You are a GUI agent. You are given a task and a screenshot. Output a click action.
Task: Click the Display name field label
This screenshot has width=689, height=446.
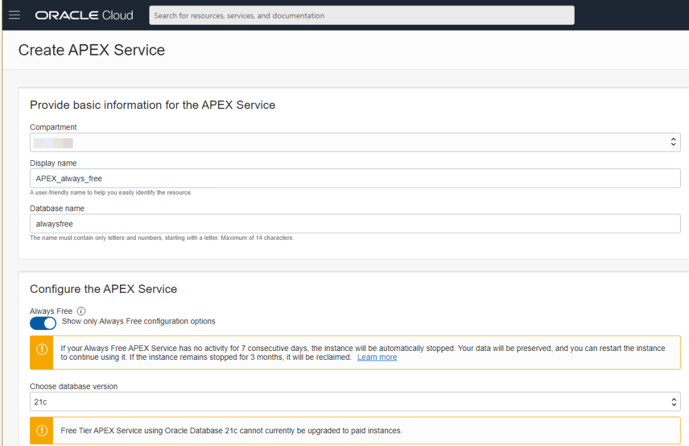[x=53, y=163]
